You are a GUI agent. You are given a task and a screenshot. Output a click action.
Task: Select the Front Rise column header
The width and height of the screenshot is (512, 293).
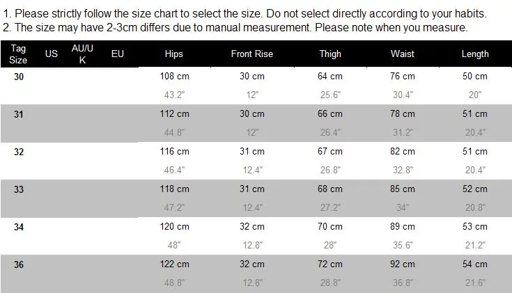[251, 54]
